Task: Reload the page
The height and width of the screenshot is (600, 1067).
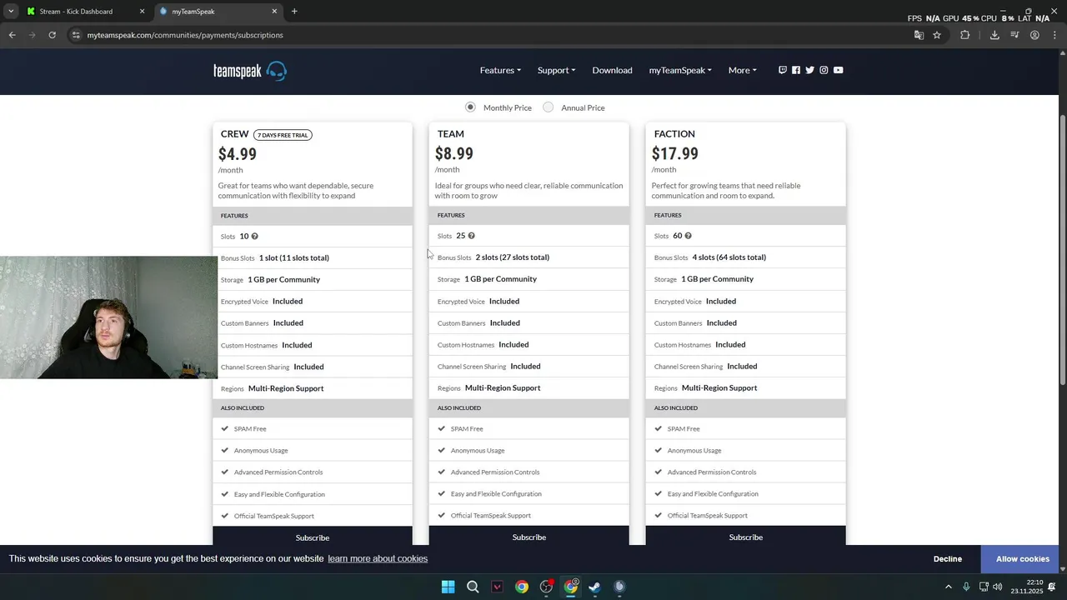Action: (52, 35)
